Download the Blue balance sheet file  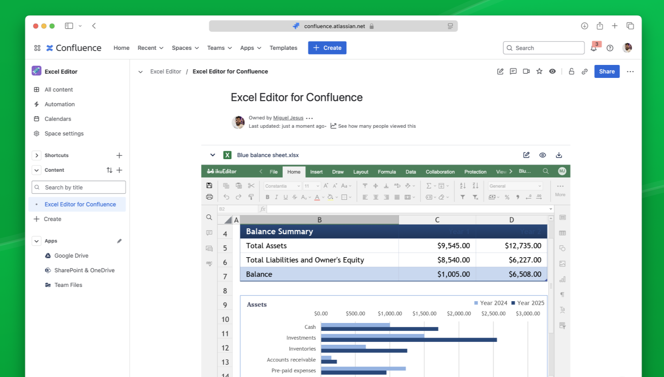559,155
